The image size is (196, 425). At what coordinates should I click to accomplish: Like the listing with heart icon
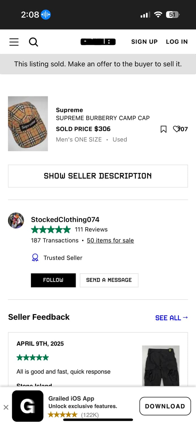176,129
